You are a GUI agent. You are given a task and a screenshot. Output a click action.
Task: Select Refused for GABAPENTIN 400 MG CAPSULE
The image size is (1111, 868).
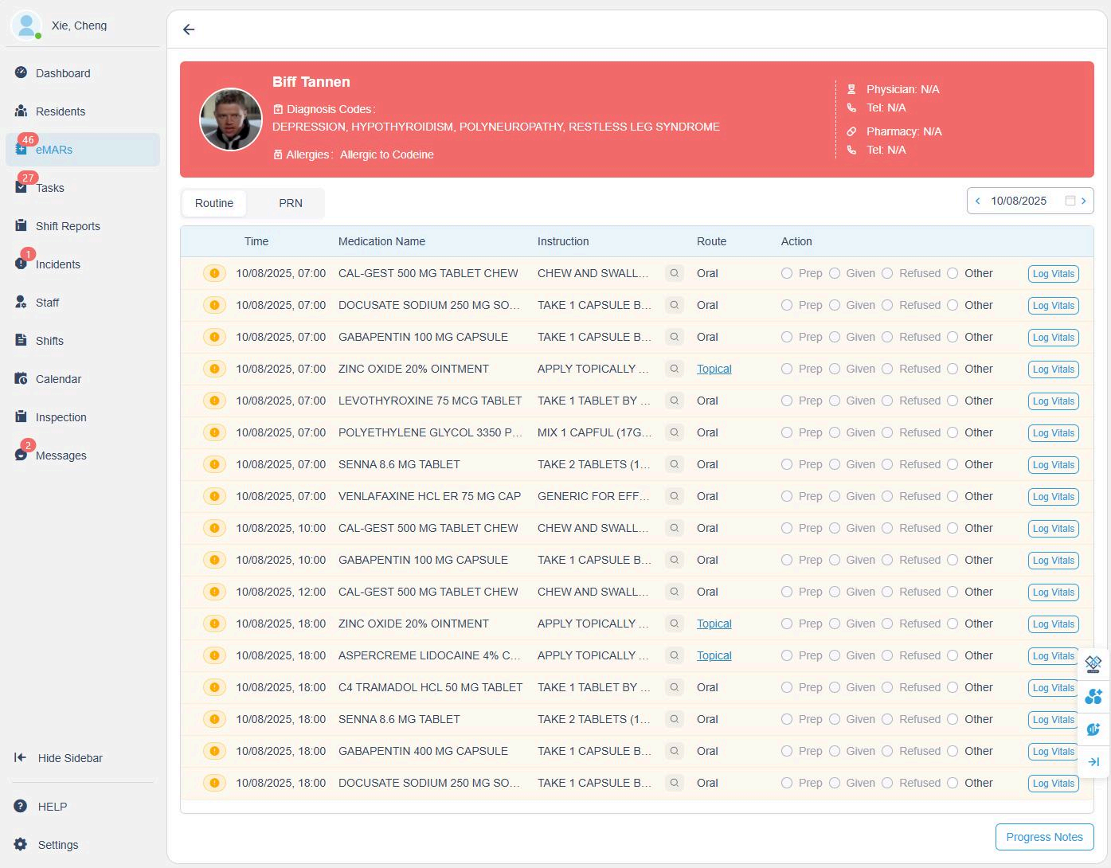point(887,751)
